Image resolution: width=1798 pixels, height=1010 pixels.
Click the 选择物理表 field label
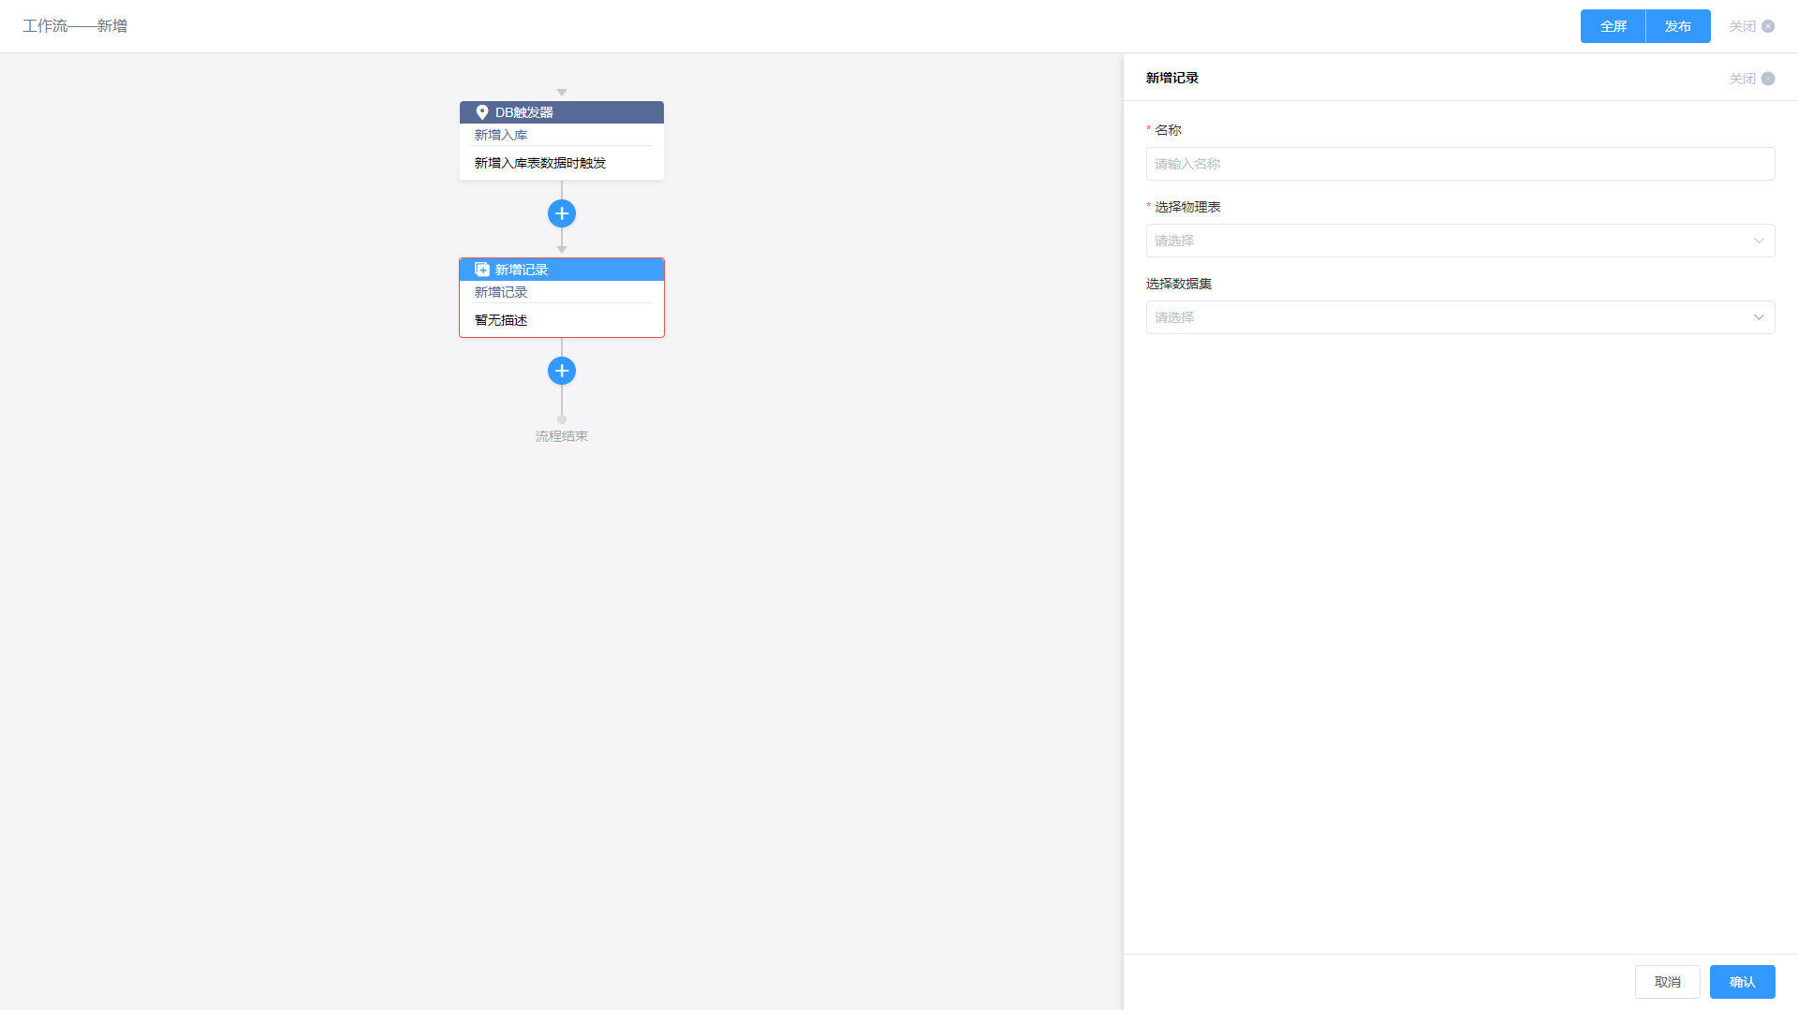(1187, 207)
